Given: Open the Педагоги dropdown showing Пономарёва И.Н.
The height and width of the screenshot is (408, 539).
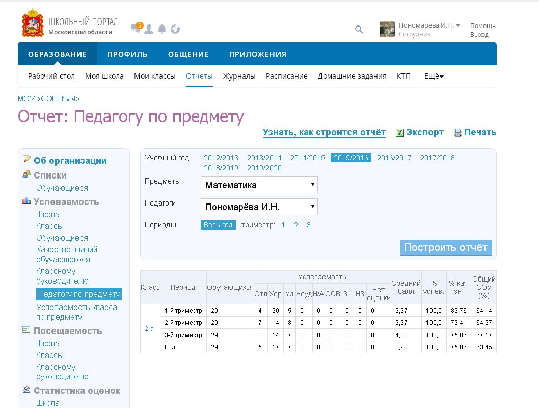Looking at the screenshot, I should coord(259,207).
